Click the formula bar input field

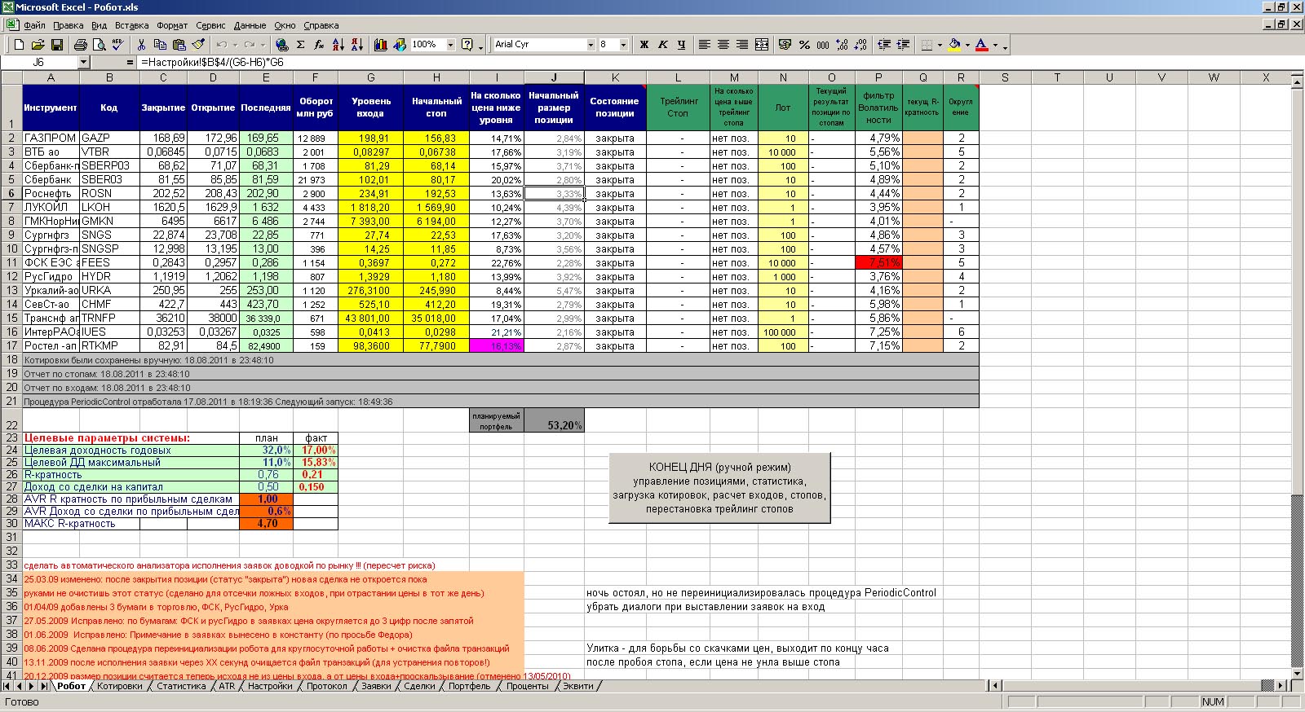pos(652,62)
